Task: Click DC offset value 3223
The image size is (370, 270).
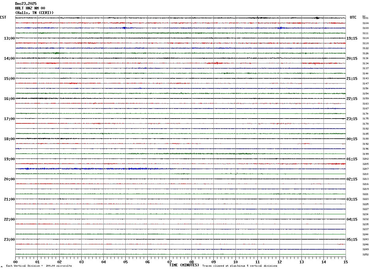Action: click(x=365, y=199)
